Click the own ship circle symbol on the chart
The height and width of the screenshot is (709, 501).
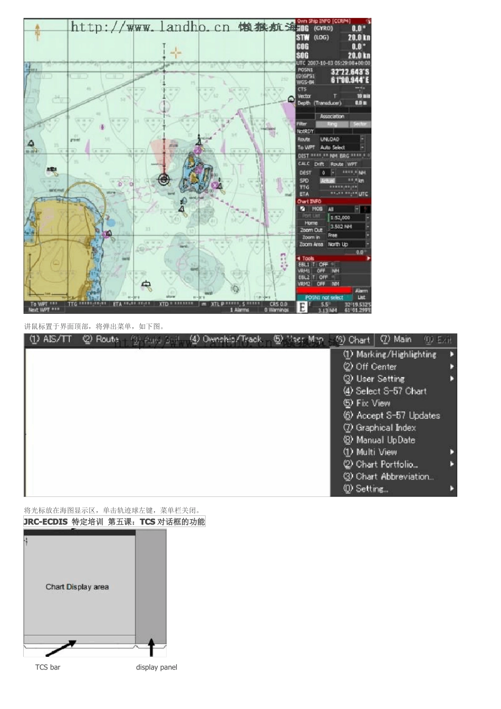click(x=164, y=180)
